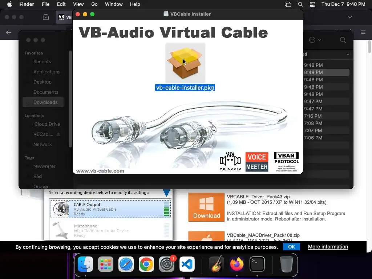Show the date and time widget

click(343, 4)
